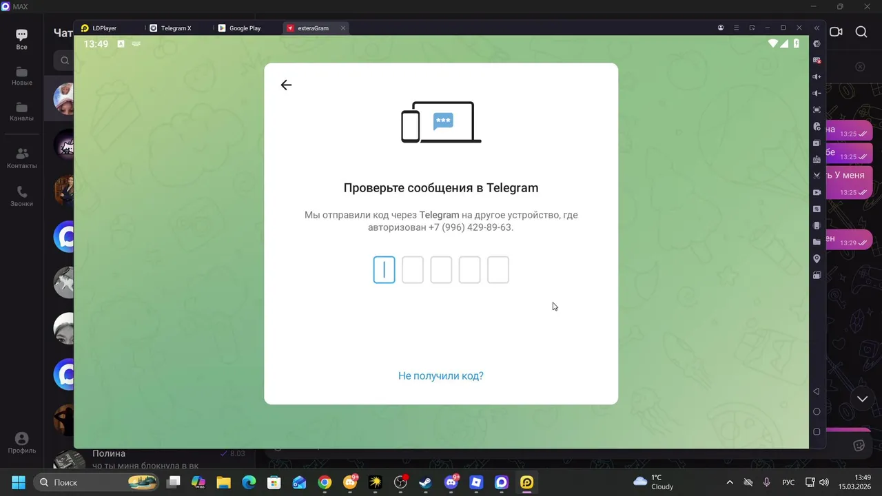
Task: Click the 'Не получили код?' link
Action: tap(441, 376)
